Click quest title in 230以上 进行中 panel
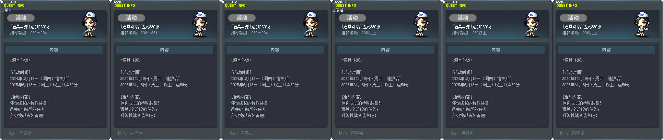This screenshot has height=140, width=663. tap(471, 27)
